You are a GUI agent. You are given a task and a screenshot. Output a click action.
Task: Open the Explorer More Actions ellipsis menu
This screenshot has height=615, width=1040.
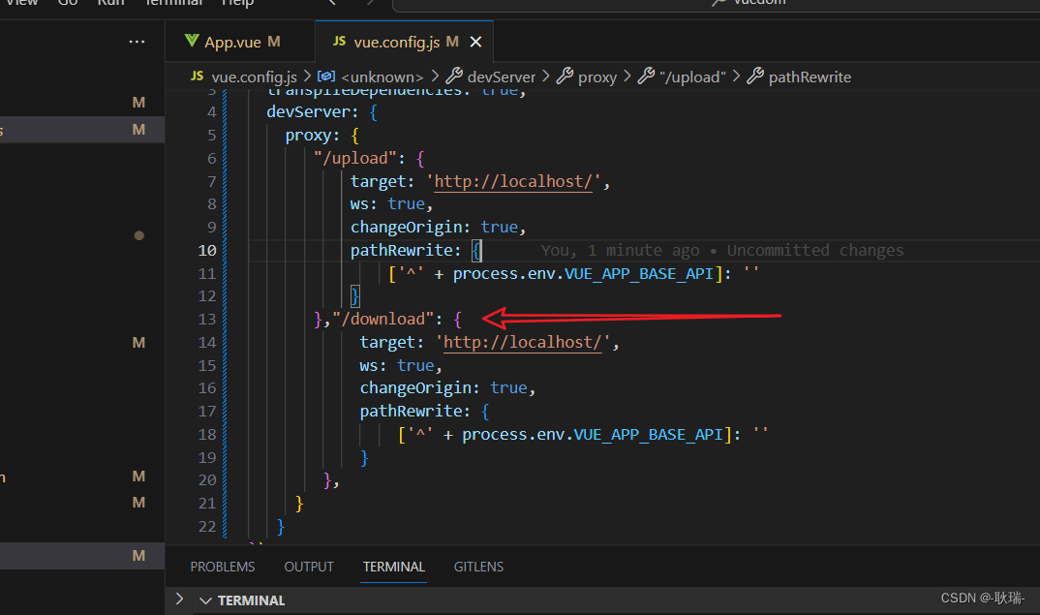coord(137,41)
